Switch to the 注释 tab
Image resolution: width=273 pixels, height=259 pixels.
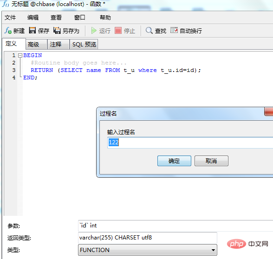pyautogui.click(x=58, y=45)
